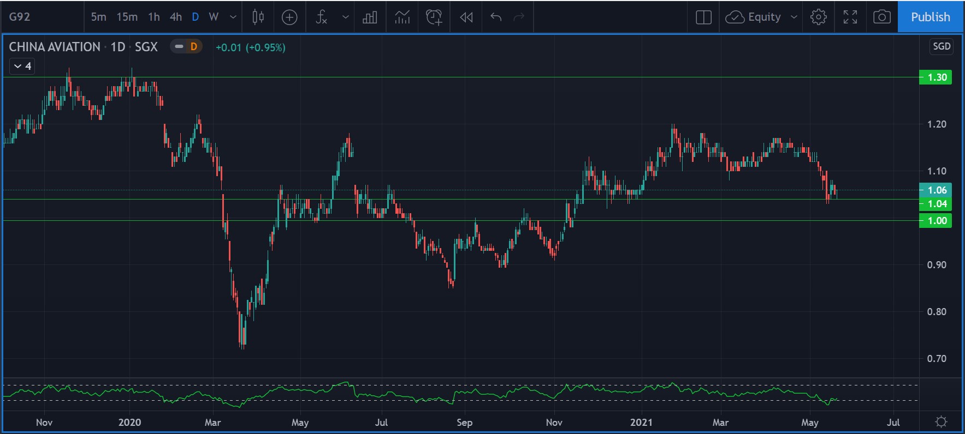965x434 pixels.
Task: Open chart settings gear in top toolbar
Action: (819, 17)
